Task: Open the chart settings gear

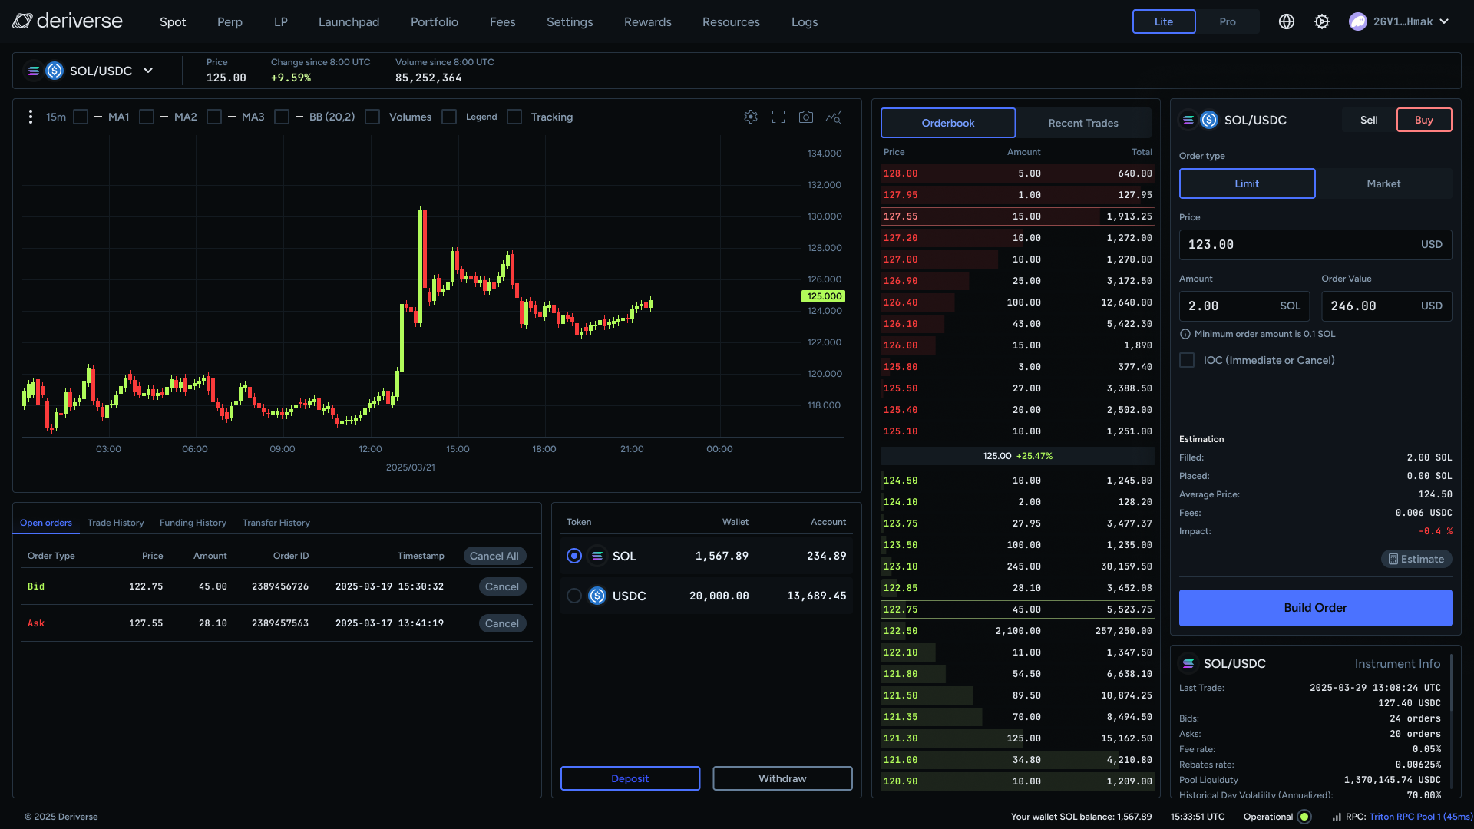Action: [751, 117]
